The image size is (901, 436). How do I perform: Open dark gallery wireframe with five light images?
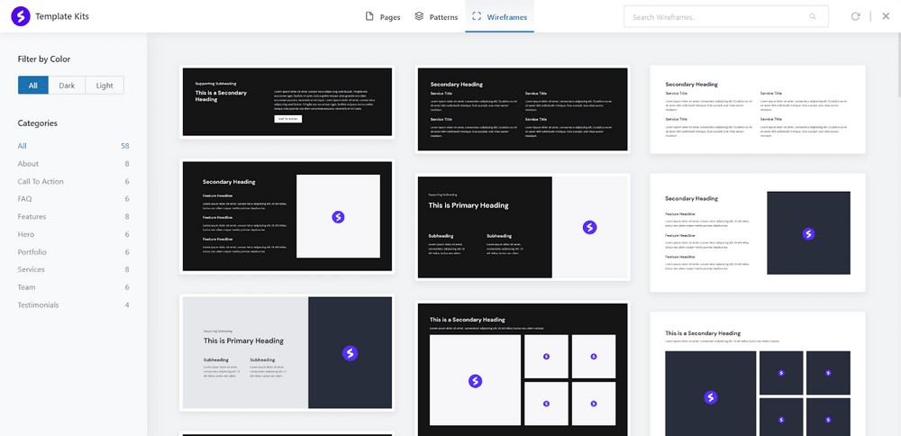(x=523, y=368)
